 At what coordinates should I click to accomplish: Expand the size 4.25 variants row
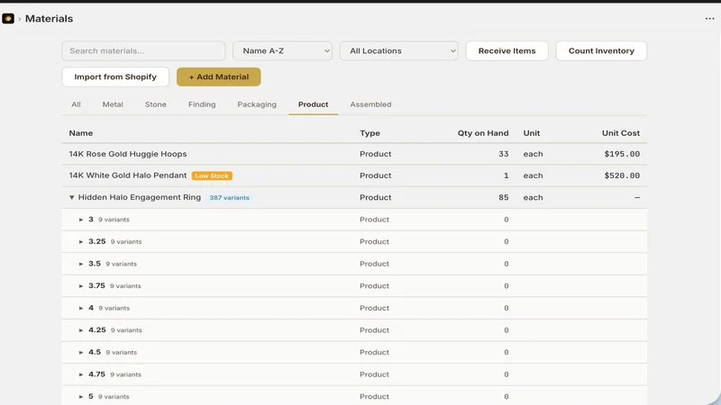tap(81, 330)
